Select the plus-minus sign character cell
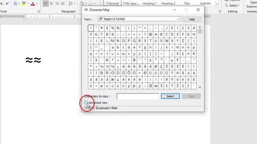Viewport: 257px width, 144px height. [x=151, y=60]
